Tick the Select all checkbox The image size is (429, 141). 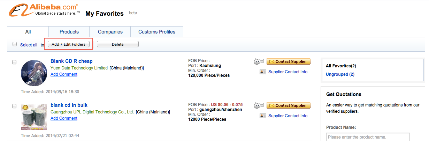(x=15, y=44)
